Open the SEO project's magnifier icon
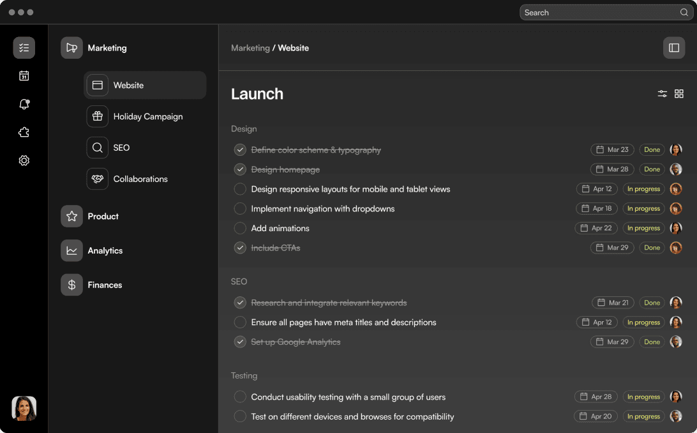 [97, 148]
